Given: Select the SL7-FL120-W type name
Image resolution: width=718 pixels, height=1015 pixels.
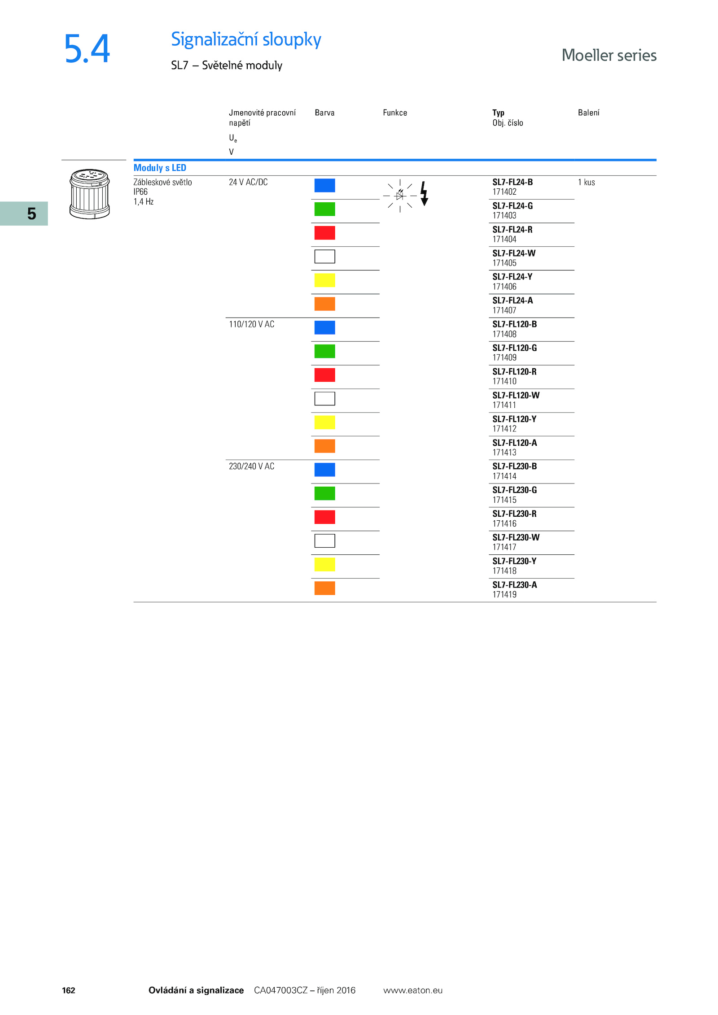Looking at the screenshot, I should tap(516, 396).
